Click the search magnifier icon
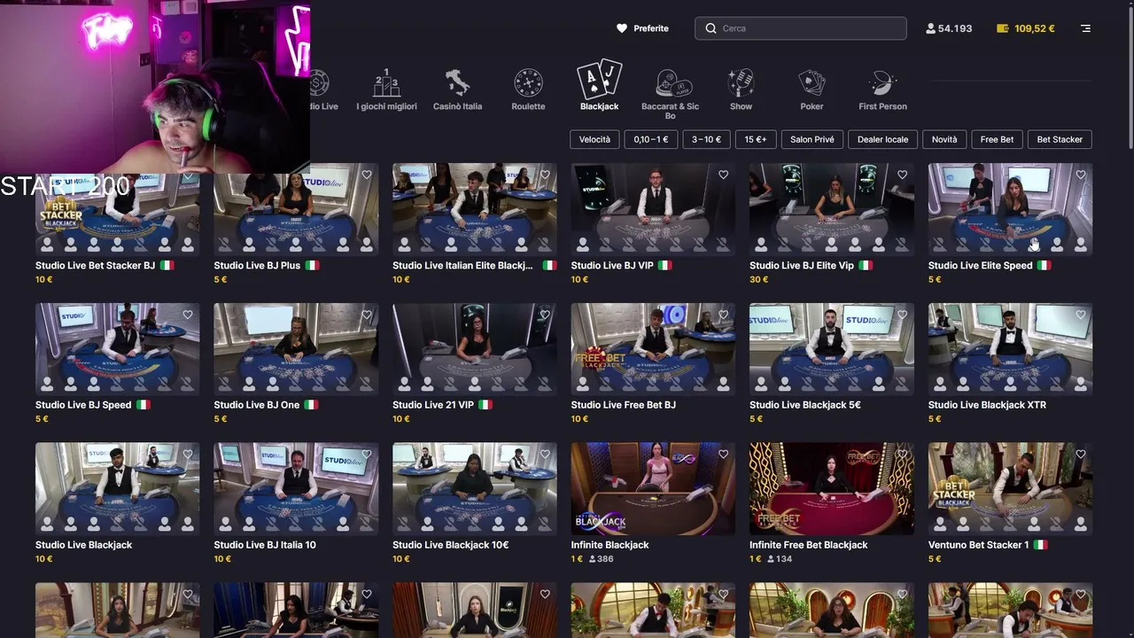Viewport: 1134px width, 638px height. click(x=711, y=28)
